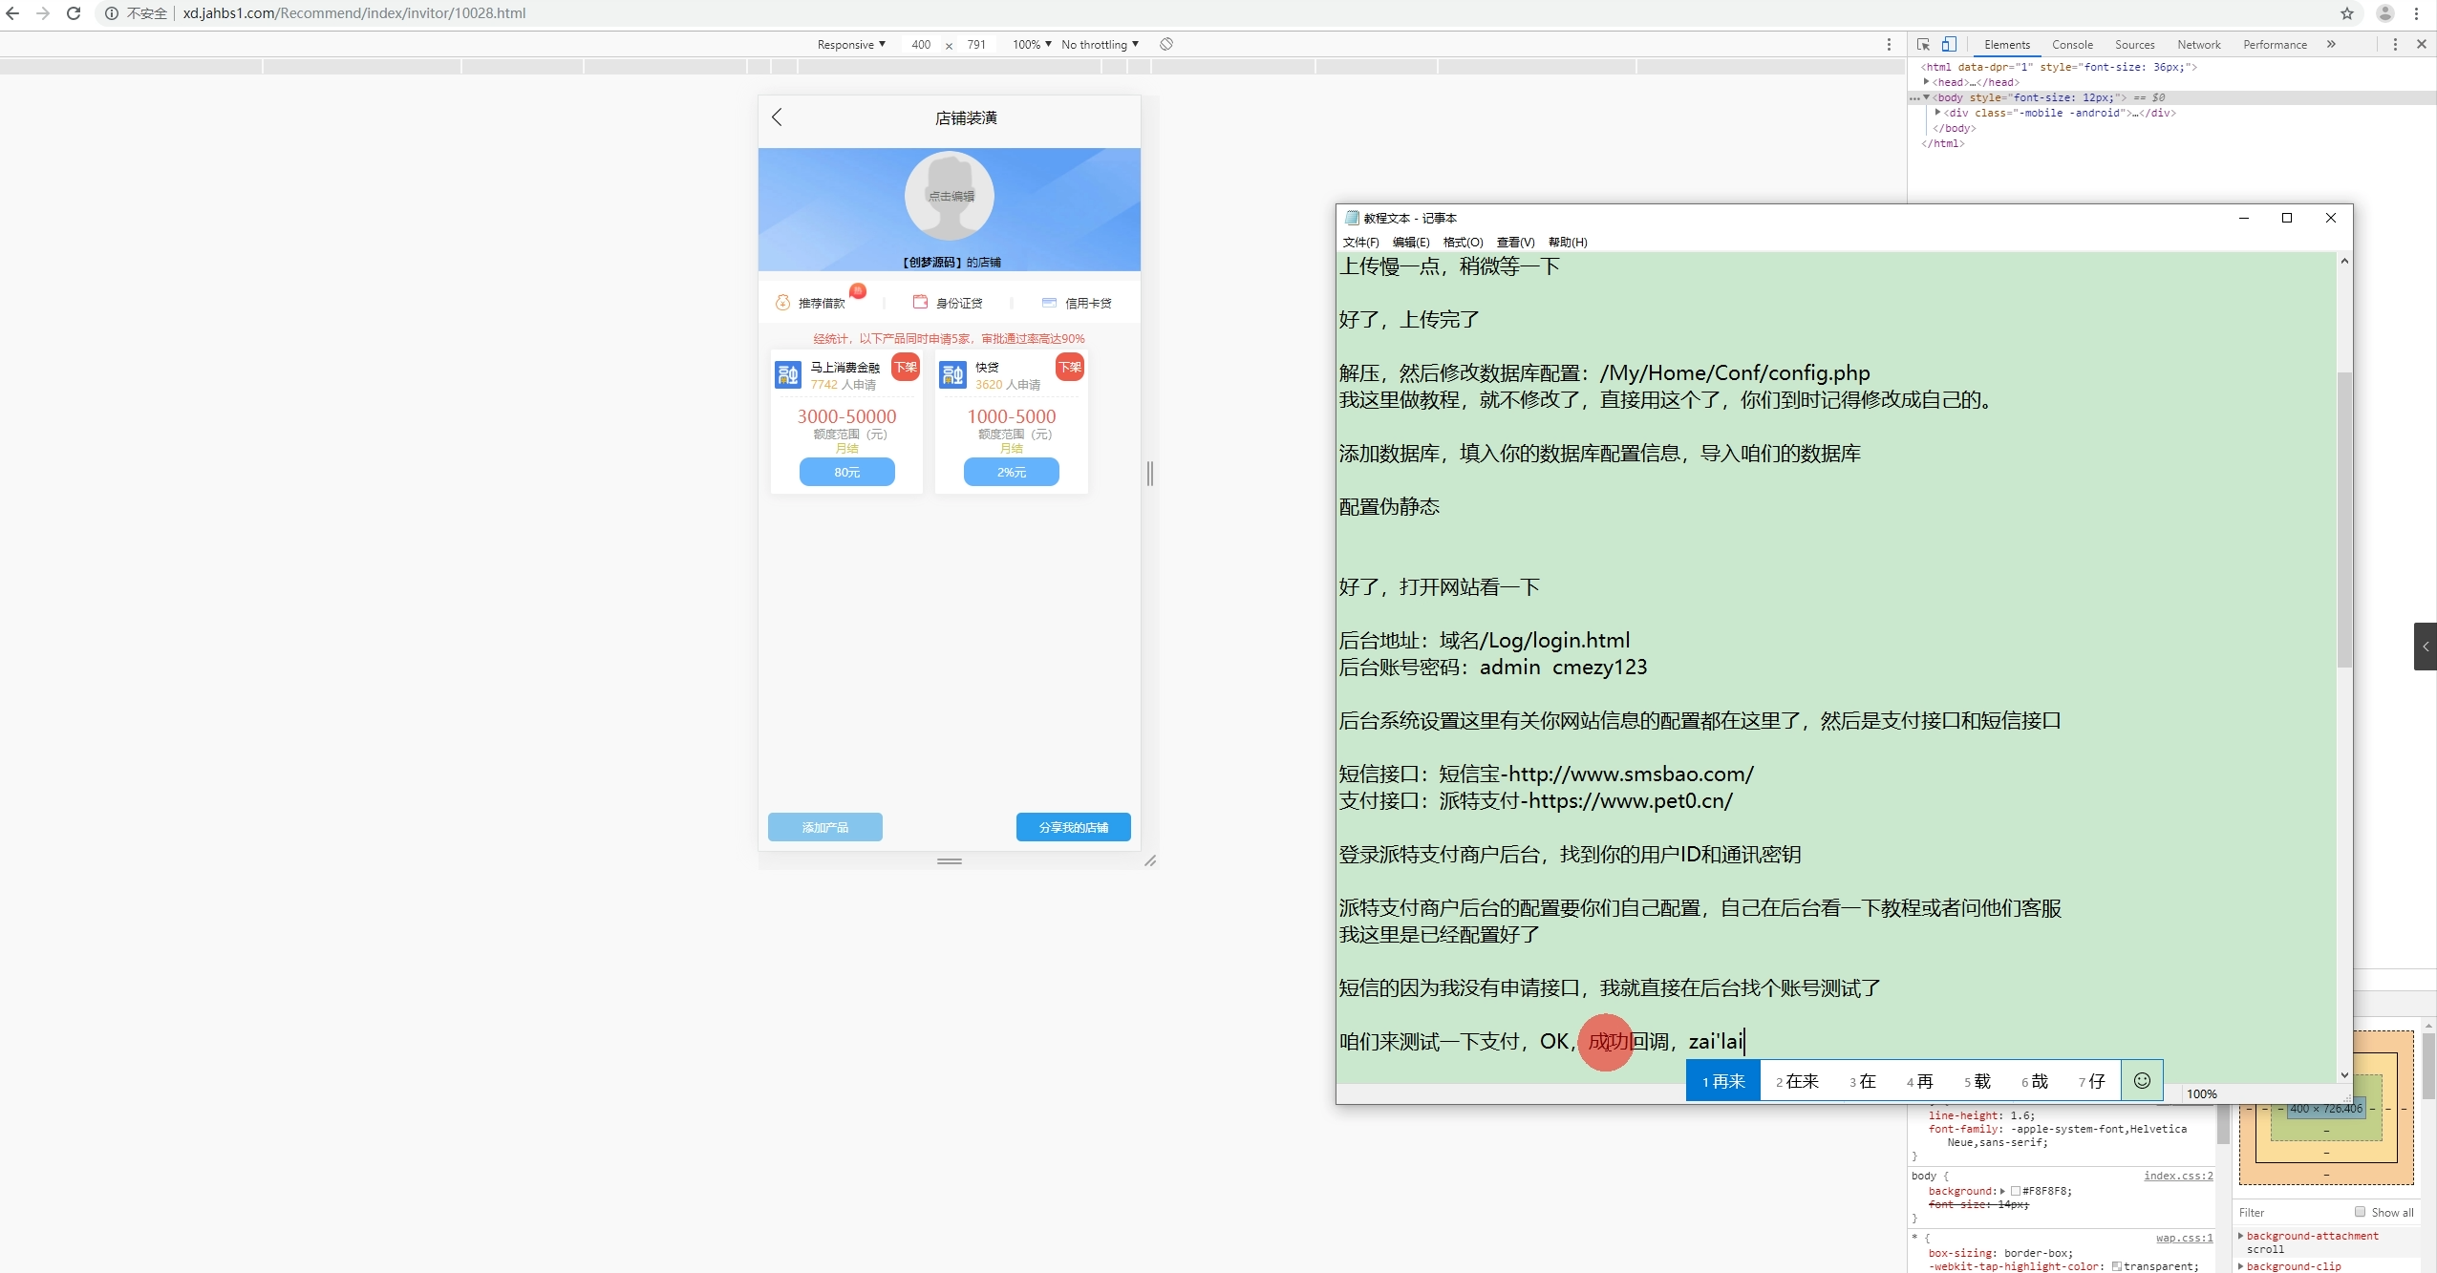Click the 80元 button

(846, 472)
